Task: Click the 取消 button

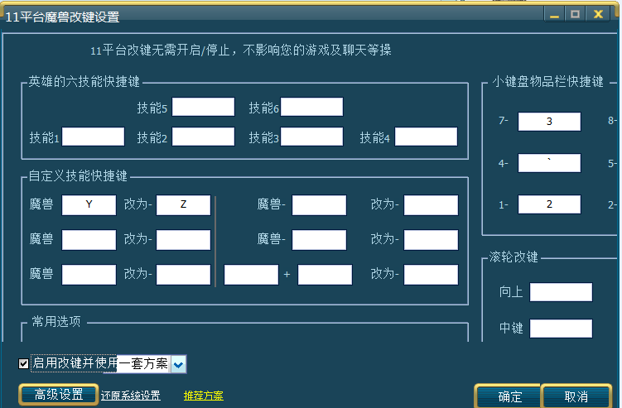Action: 576,396
